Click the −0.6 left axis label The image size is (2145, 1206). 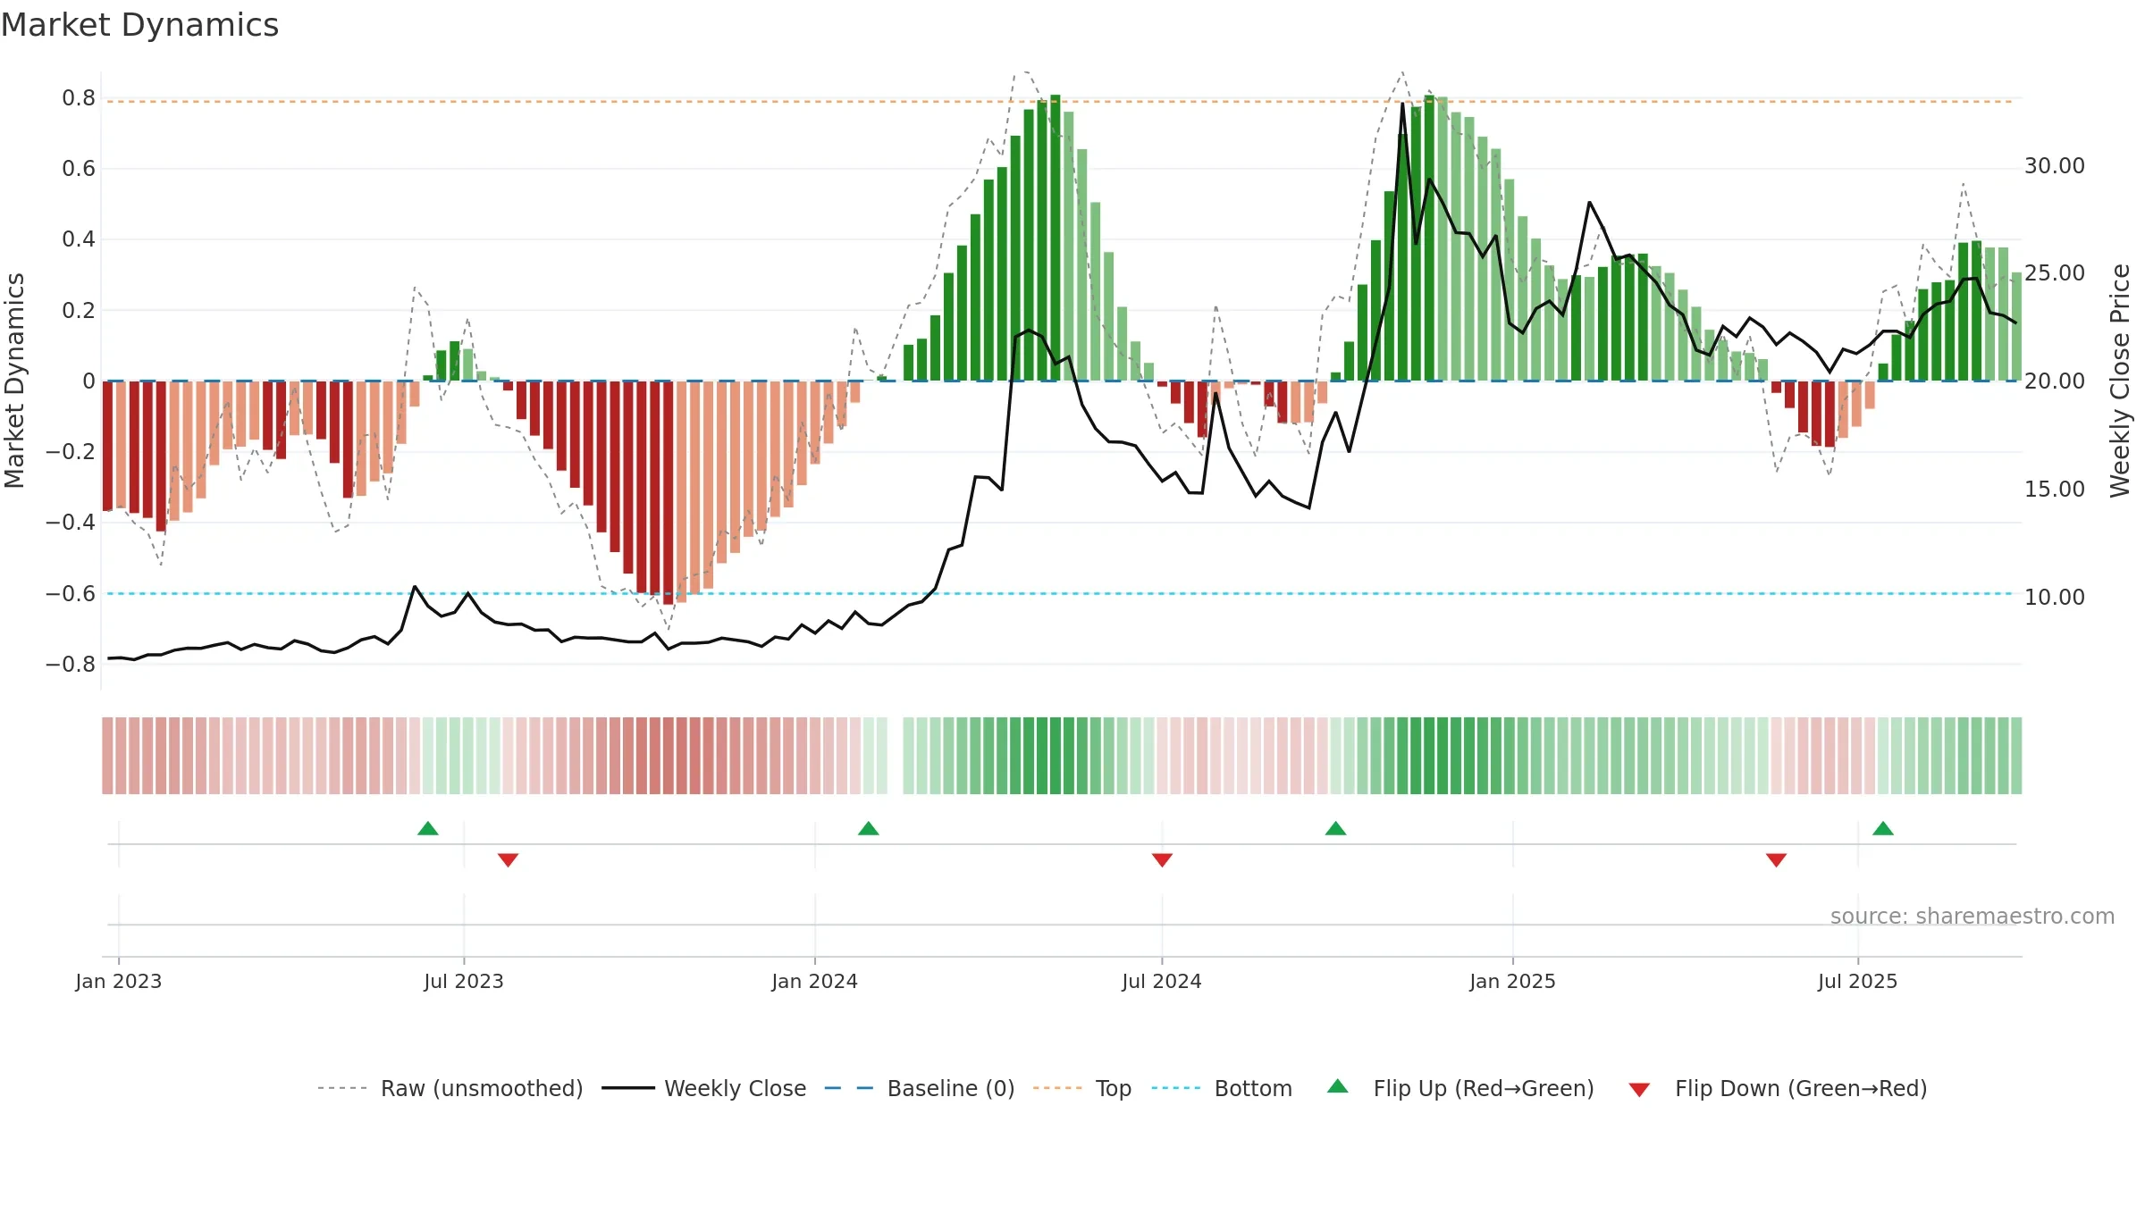[71, 594]
